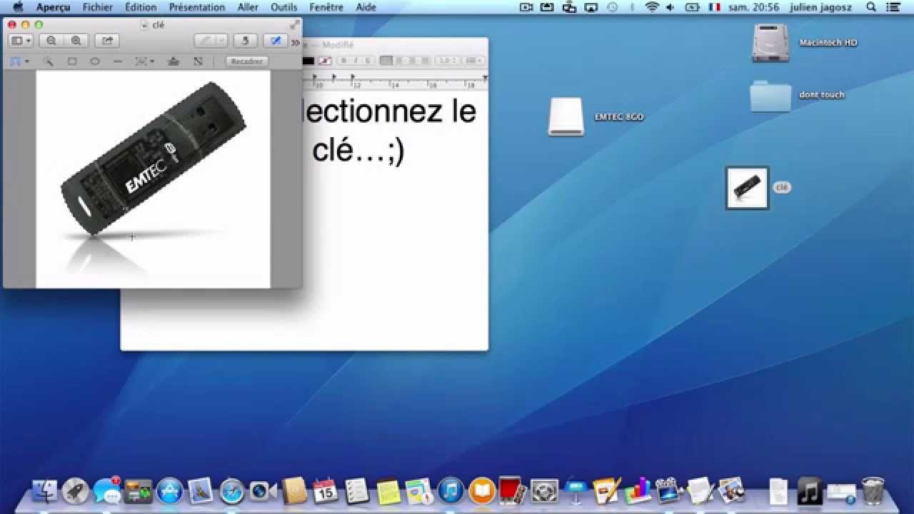Open the App Store from the Dock
The width and height of the screenshot is (914, 514).
click(x=170, y=490)
